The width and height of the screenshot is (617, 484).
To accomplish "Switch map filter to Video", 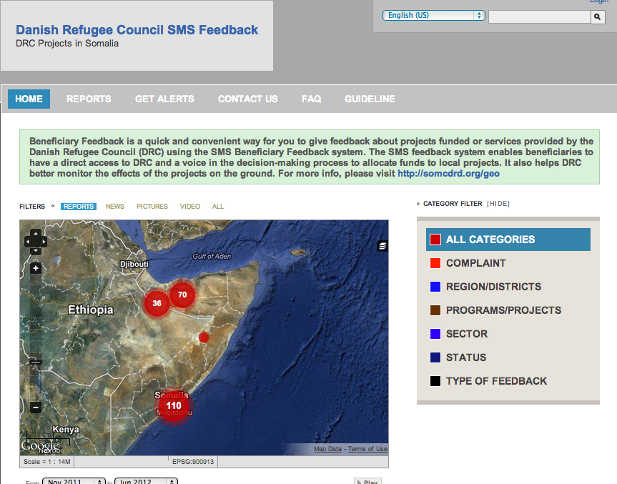I will click(190, 207).
